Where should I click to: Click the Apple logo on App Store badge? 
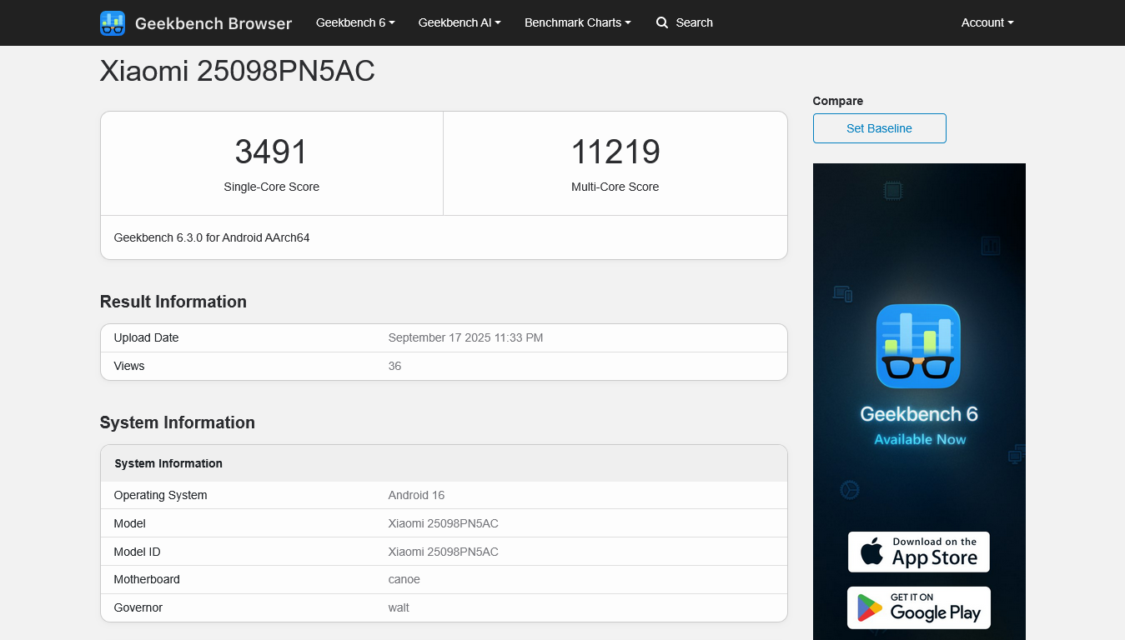click(871, 552)
